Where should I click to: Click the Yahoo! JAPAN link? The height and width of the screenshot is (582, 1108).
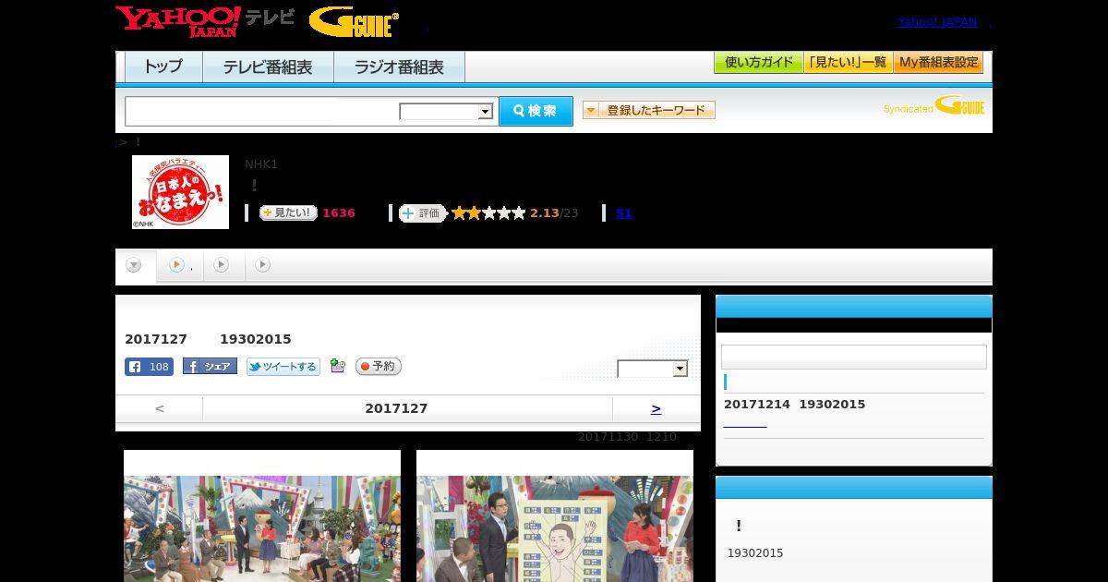(937, 22)
